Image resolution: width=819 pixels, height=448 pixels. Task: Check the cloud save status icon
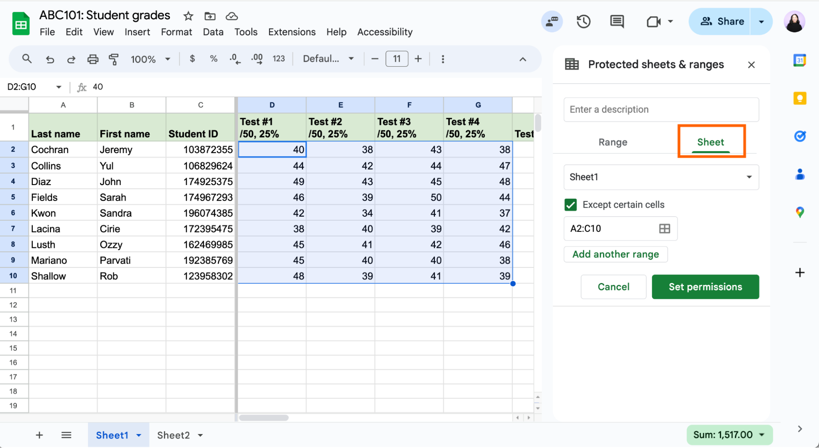pos(232,16)
